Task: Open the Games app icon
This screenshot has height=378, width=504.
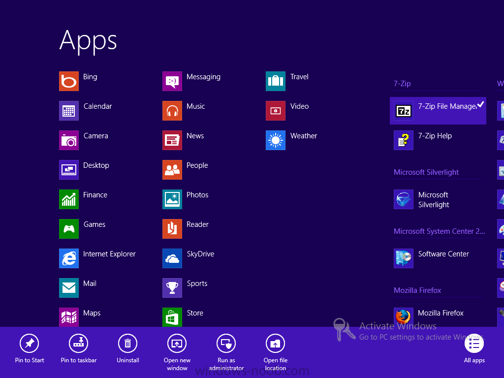Action: click(69, 229)
